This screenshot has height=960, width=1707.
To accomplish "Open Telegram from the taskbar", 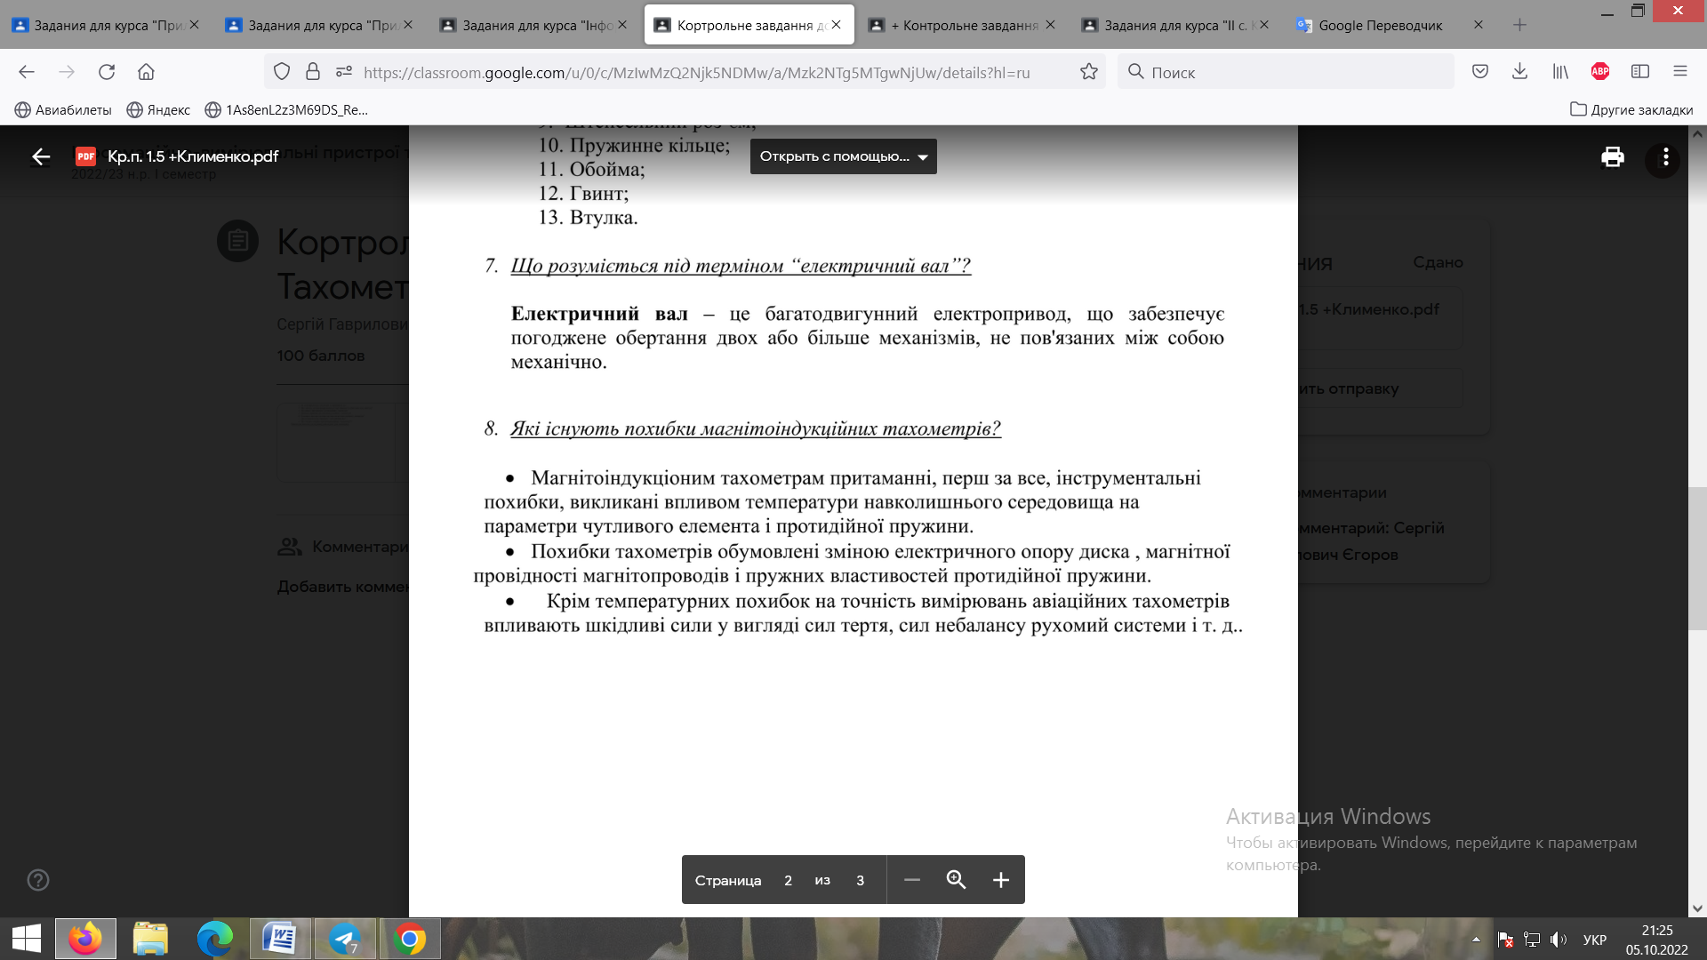I will tap(345, 939).
